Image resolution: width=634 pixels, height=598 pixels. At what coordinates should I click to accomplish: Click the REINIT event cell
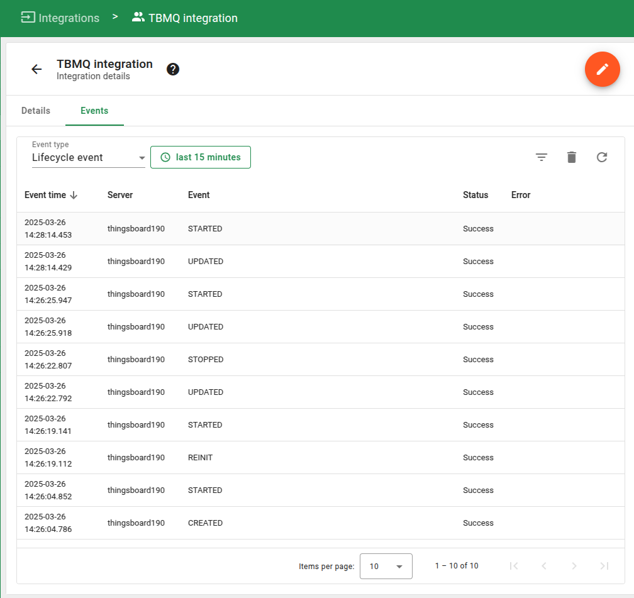[200, 458]
